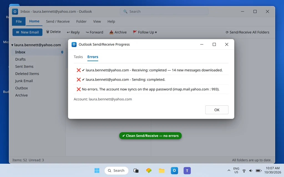
Task: Click the Forward toolbar button
Action: 94,32
